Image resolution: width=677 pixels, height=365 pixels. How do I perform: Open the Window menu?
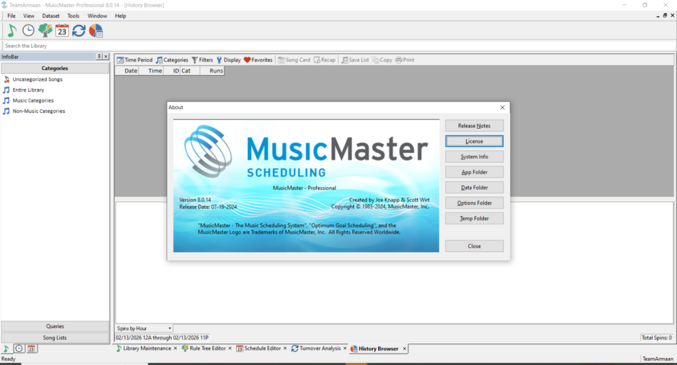tap(97, 16)
